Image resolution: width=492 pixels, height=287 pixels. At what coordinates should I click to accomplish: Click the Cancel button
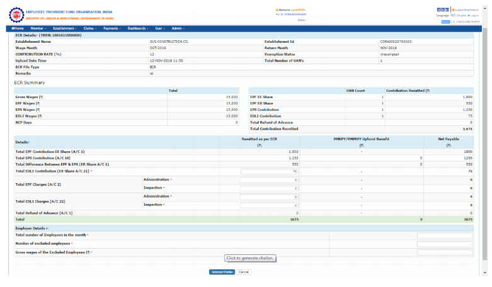tap(244, 272)
